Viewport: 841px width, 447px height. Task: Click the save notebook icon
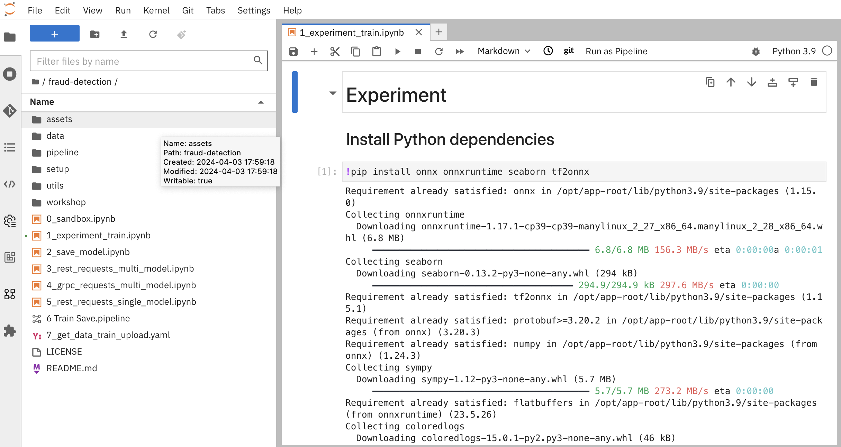pos(294,51)
